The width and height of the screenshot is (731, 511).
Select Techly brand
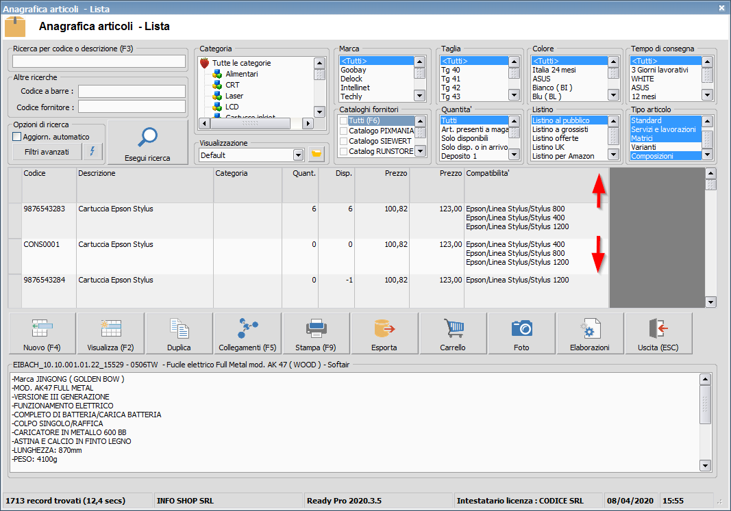point(351,96)
